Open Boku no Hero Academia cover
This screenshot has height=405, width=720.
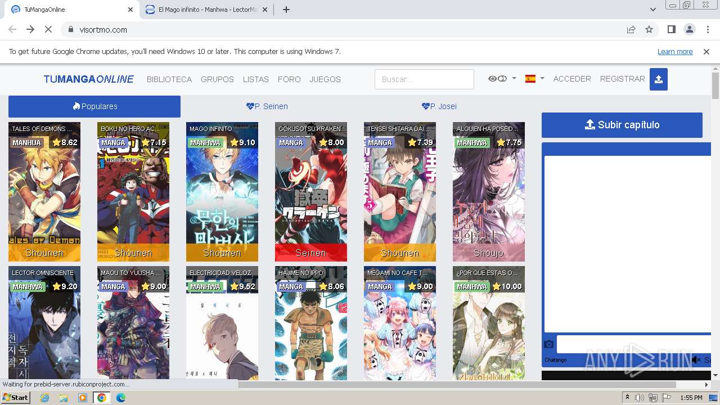click(x=133, y=192)
